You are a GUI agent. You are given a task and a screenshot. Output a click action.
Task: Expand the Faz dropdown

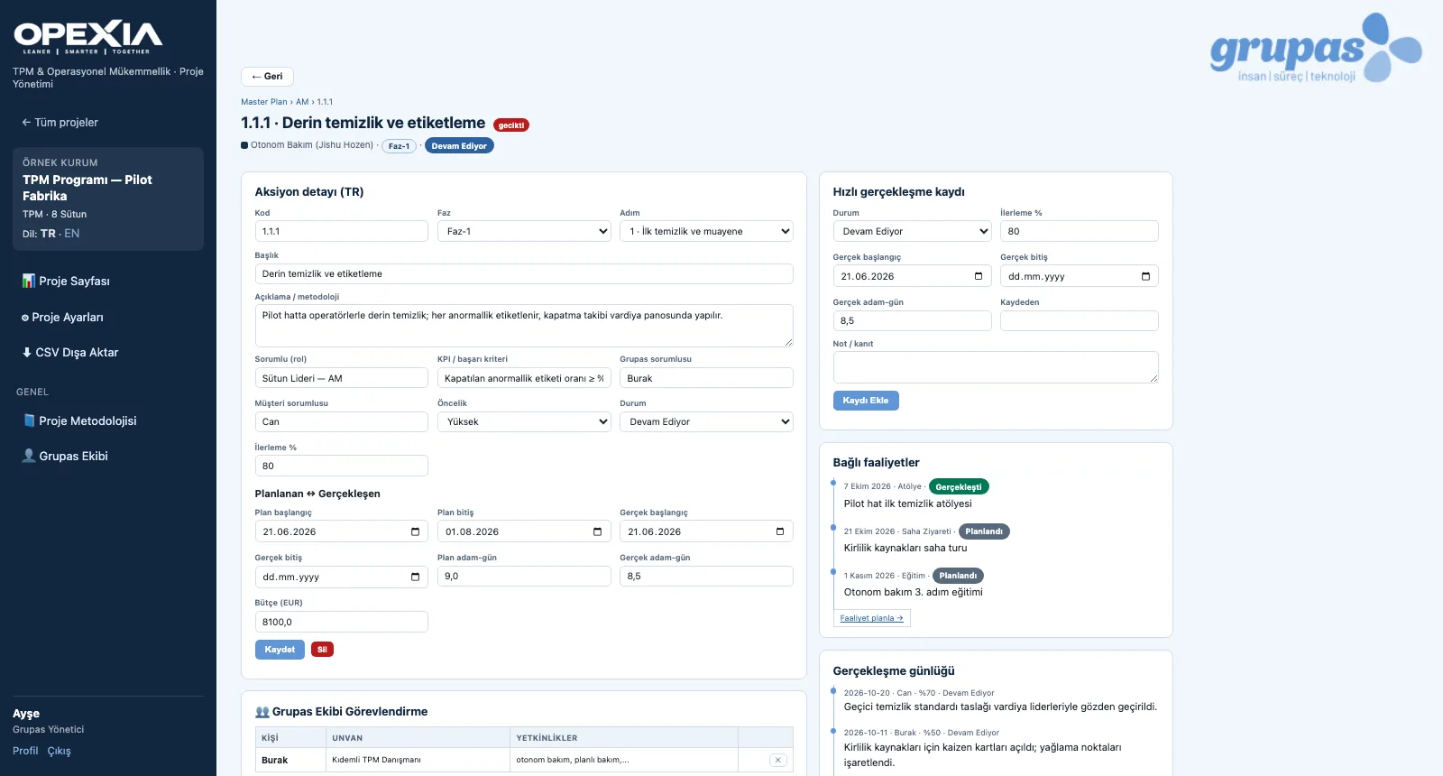coord(524,231)
